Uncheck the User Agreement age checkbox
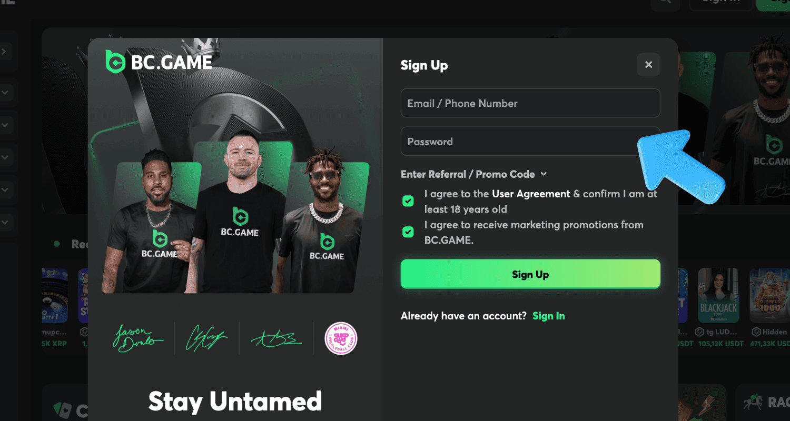The height and width of the screenshot is (421, 790). tap(408, 201)
